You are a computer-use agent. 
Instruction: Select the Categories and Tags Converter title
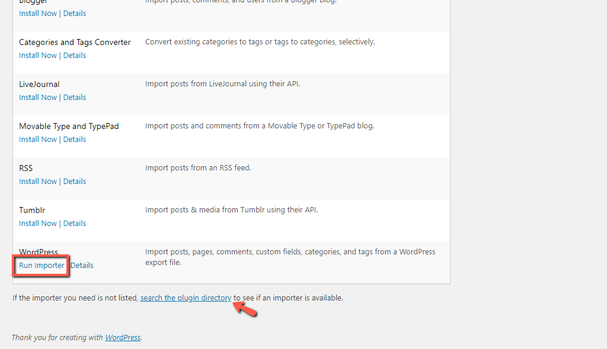pyautogui.click(x=75, y=42)
